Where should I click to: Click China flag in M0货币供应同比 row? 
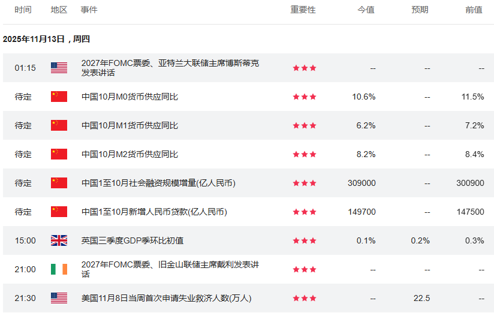tap(59, 97)
